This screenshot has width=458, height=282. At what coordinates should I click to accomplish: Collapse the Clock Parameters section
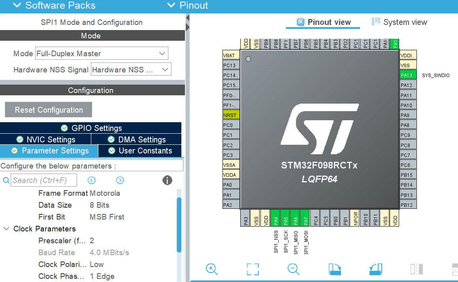tap(6, 229)
